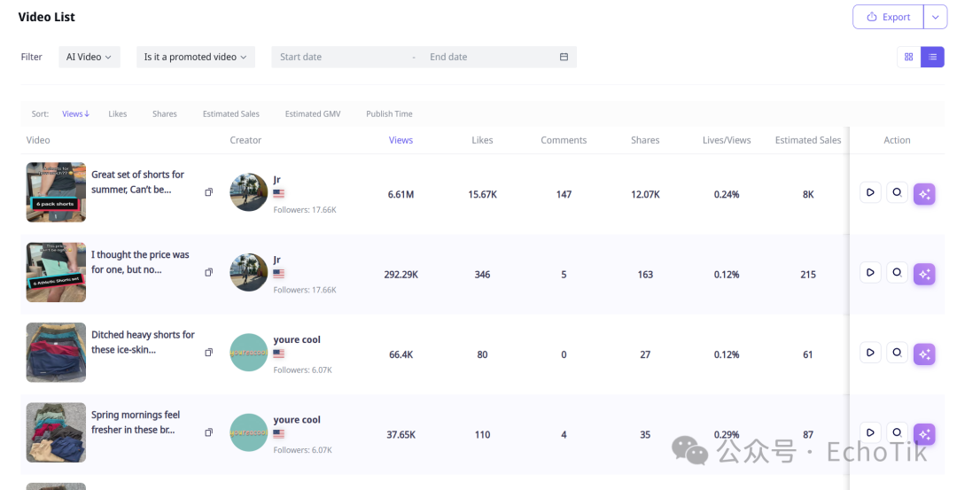957x490 pixels.
Task: Open creator 'youre cool' profile name
Action: pos(297,340)
